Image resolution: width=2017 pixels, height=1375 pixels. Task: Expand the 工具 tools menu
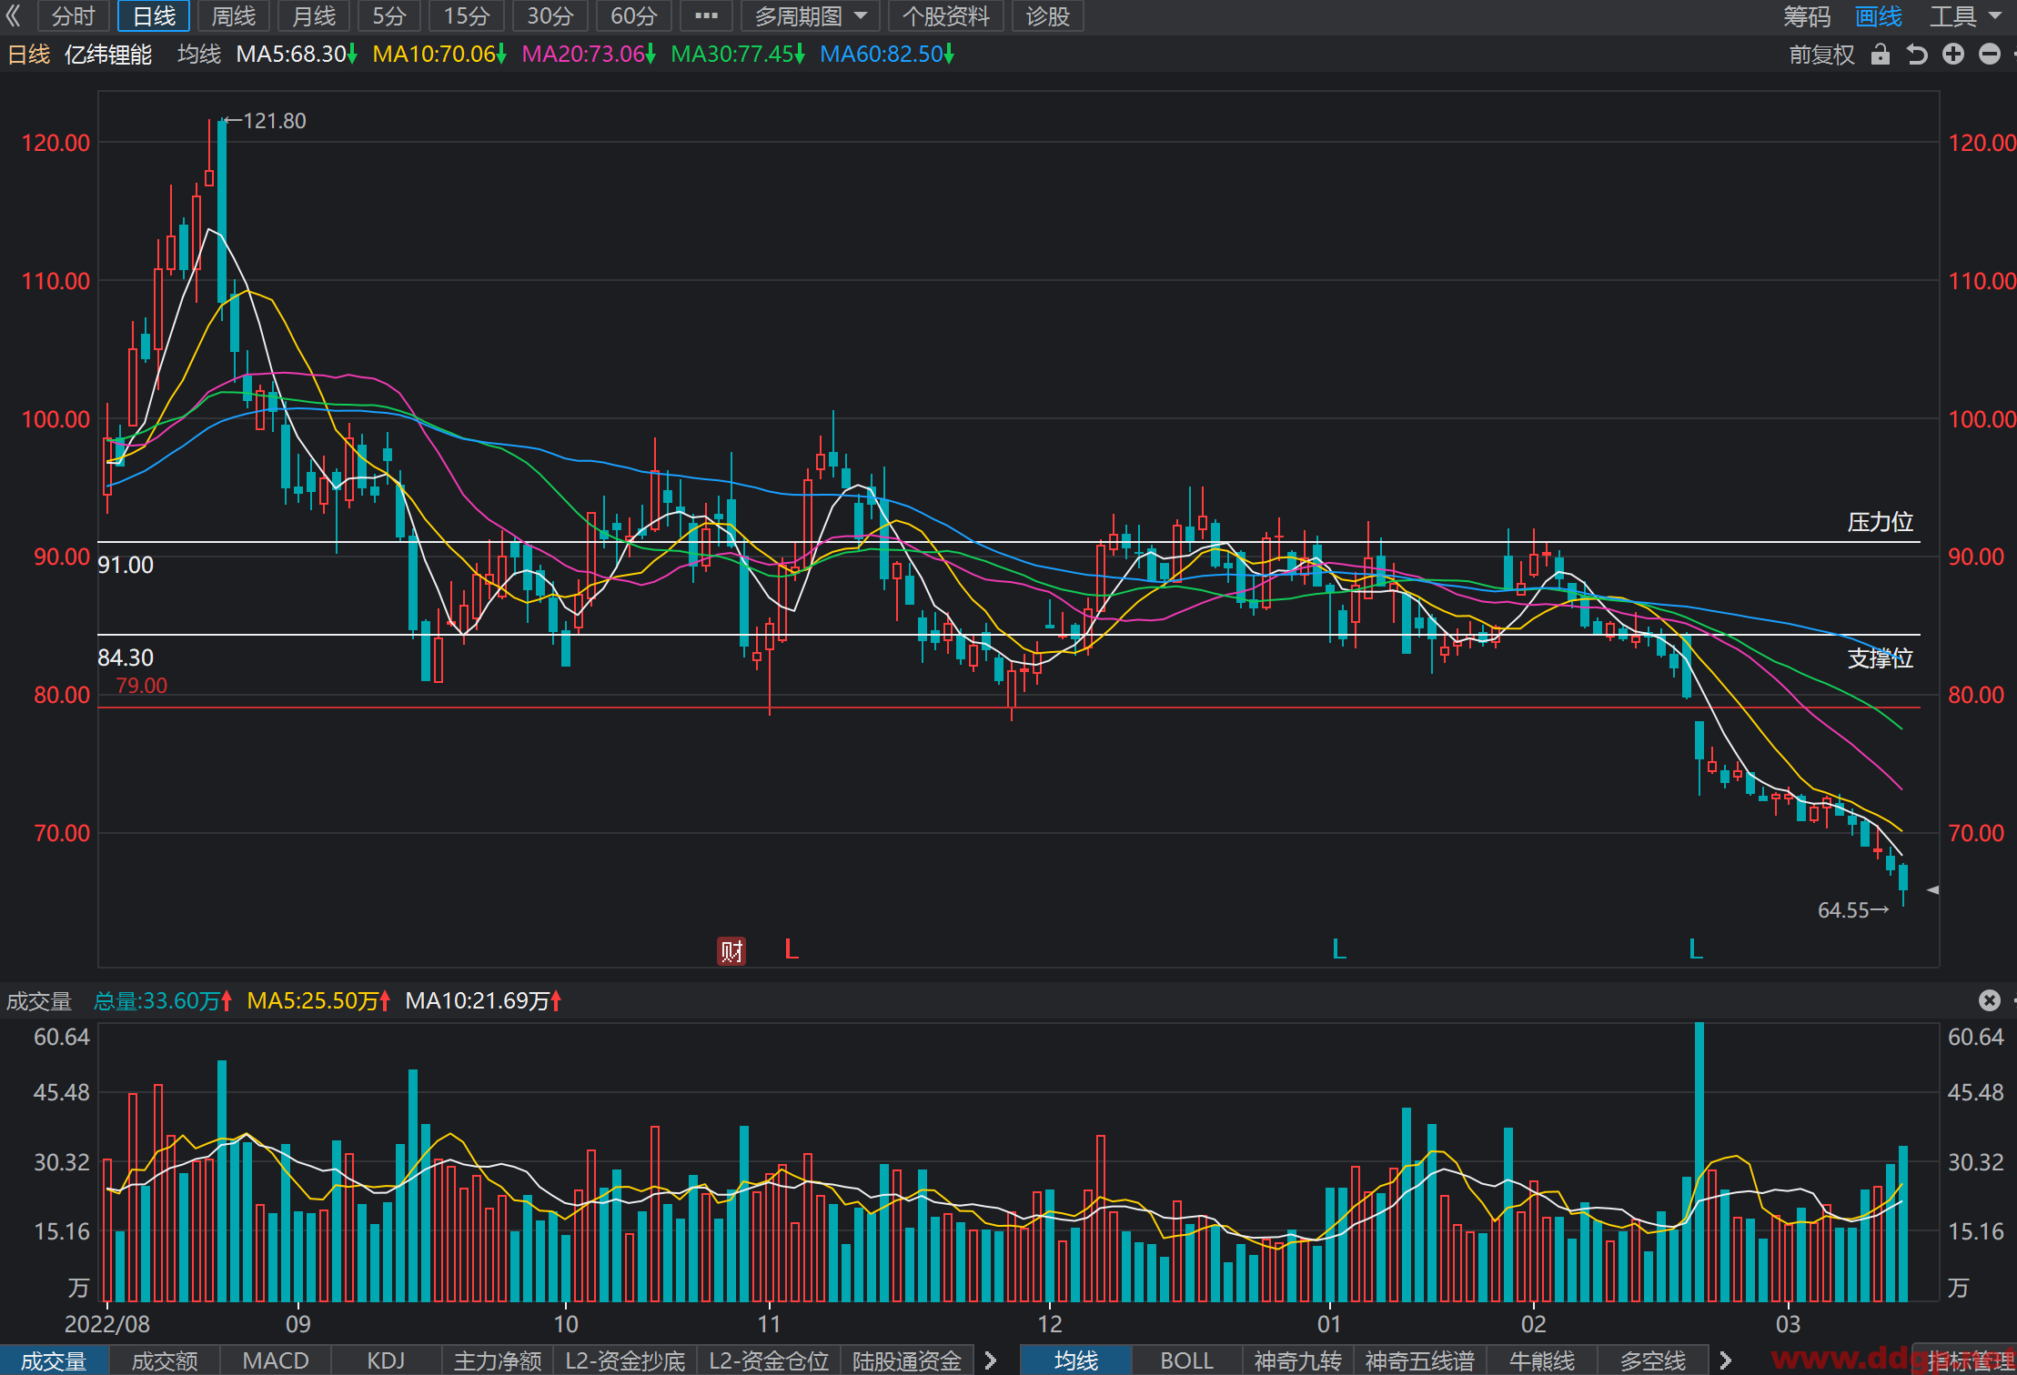(1965, 16)
